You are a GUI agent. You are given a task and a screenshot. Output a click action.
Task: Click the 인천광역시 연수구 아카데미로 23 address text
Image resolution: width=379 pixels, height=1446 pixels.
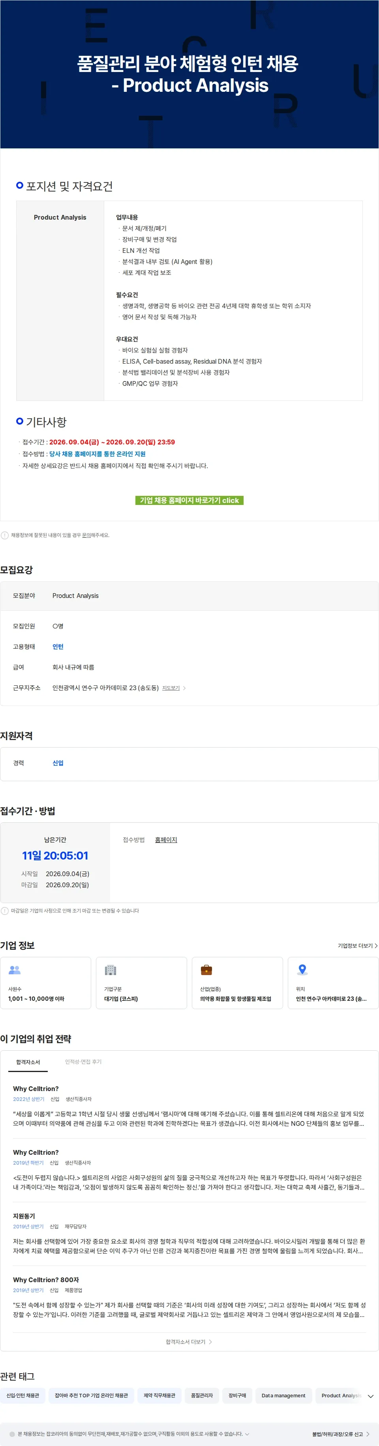(105, 688)
